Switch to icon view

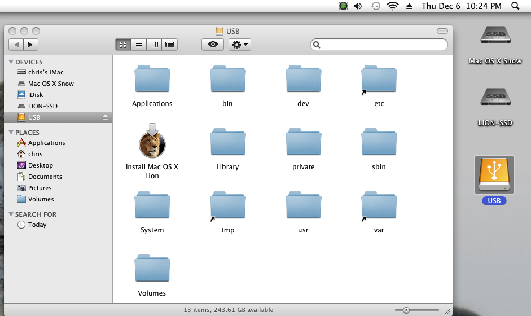coord(123,45)
